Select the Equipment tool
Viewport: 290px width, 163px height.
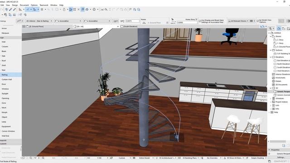pos(6,127)
